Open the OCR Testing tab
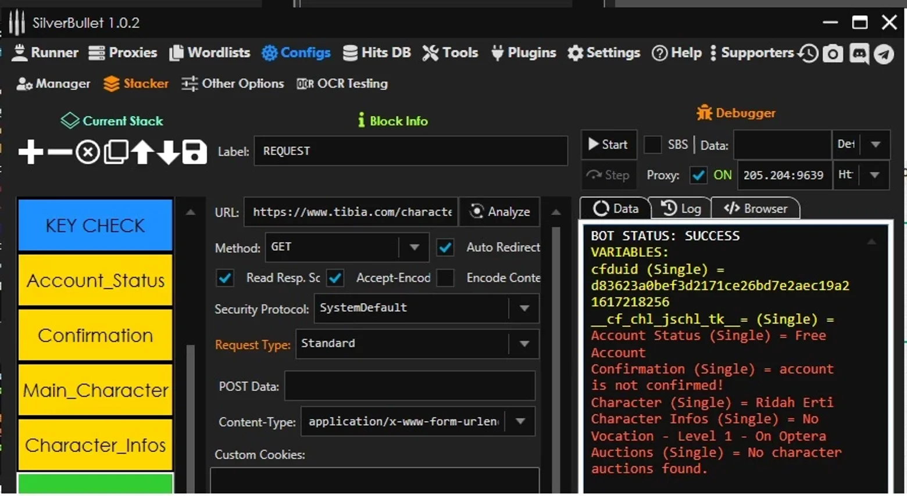 pyautogui.click(x=342, y=84)
